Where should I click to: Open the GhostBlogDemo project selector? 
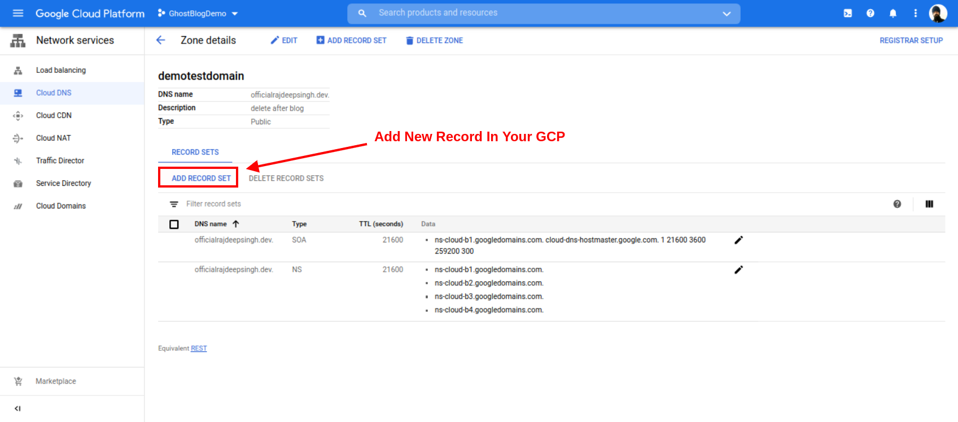pos(198,14)
